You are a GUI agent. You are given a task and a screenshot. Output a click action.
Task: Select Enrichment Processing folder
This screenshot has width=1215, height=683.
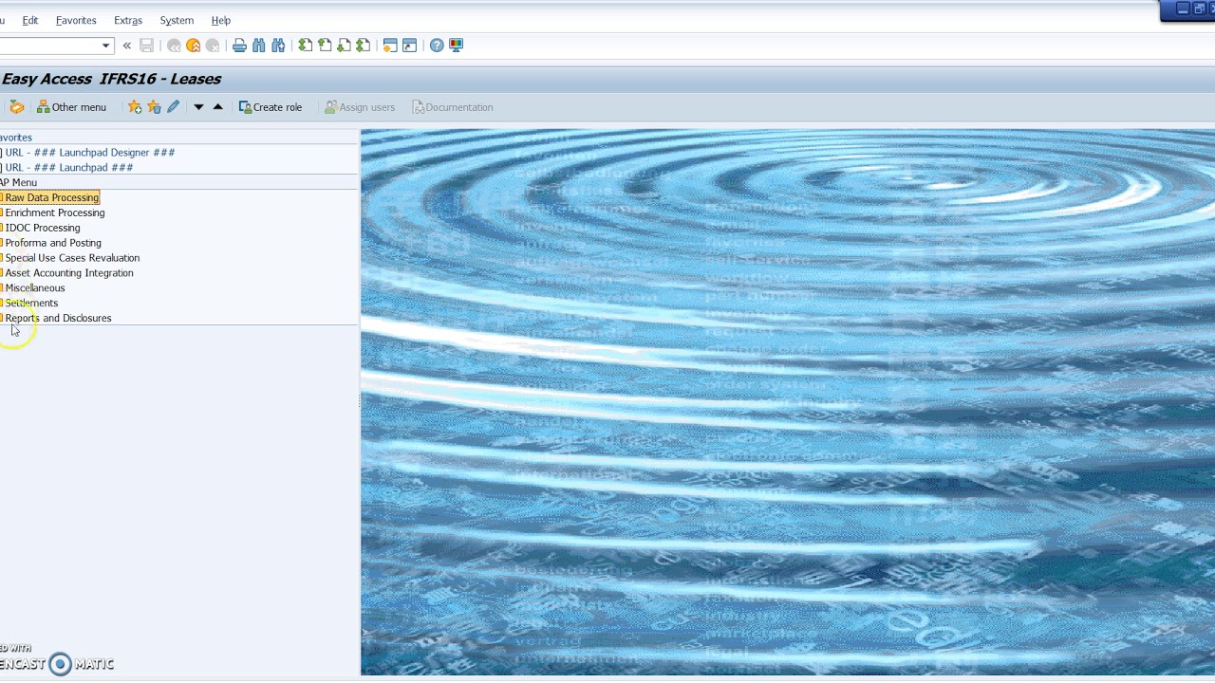(x=55, y=212)
